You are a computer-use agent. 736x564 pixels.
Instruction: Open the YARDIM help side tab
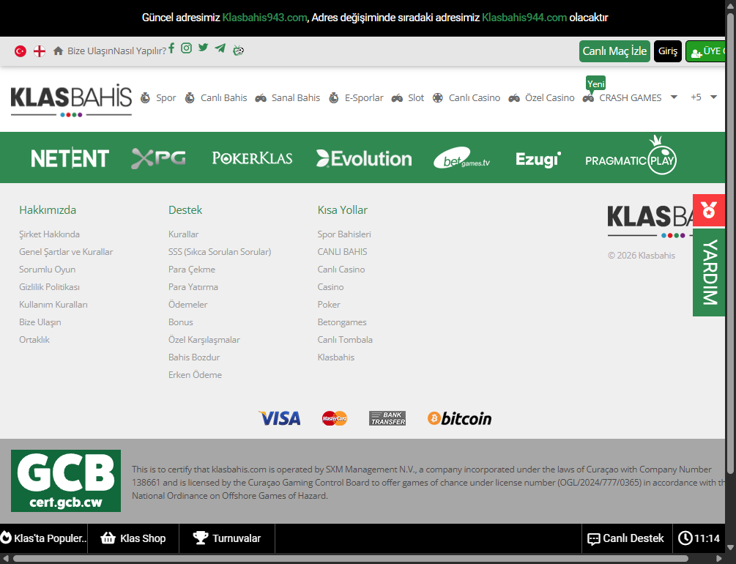(x=709, y=272)
